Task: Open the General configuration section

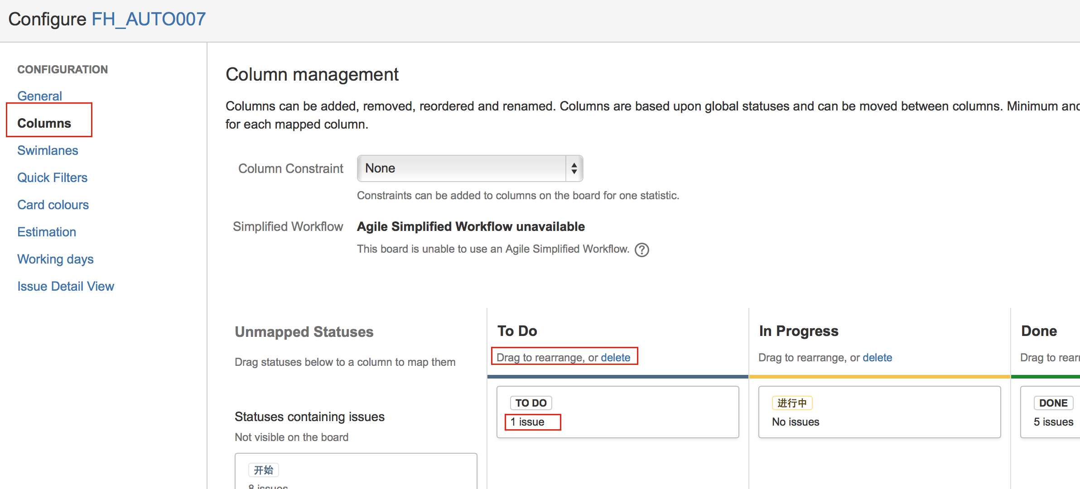Action: [x=39, y=96]
